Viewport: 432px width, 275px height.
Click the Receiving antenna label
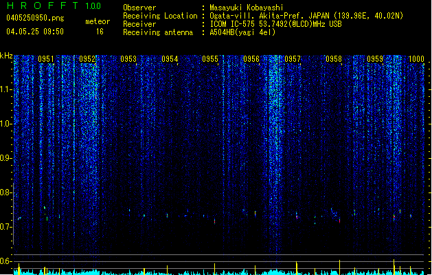click(x=158, y=32)
